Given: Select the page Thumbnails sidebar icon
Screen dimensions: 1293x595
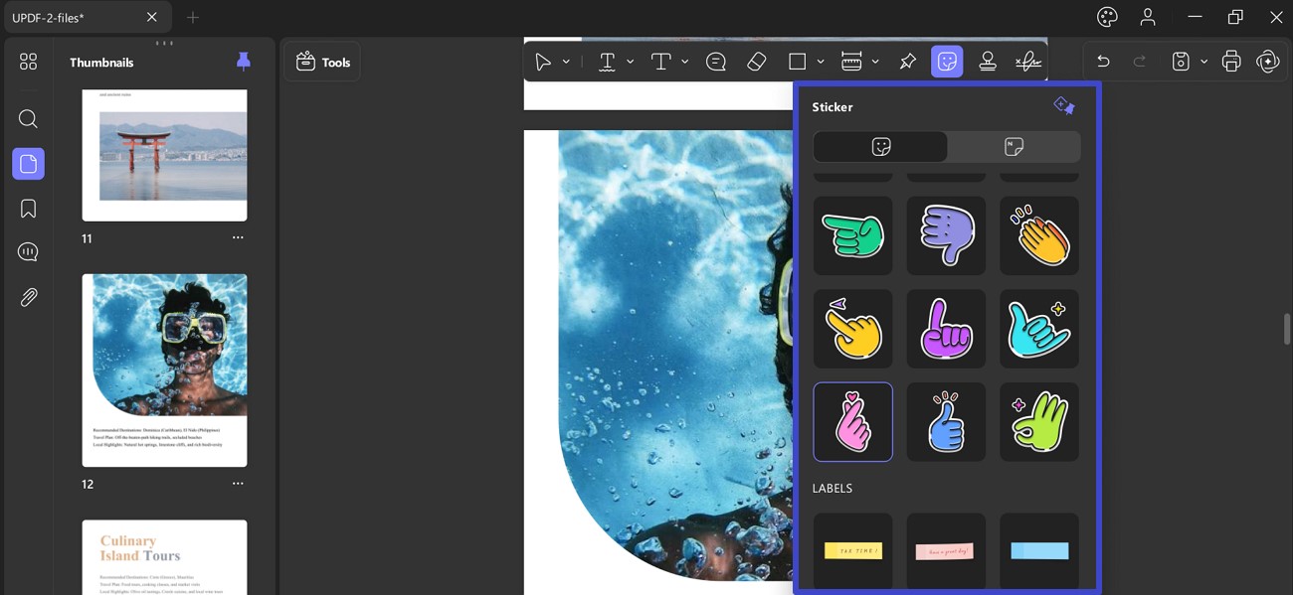Looking at the screenshot, I should point(28,164).
